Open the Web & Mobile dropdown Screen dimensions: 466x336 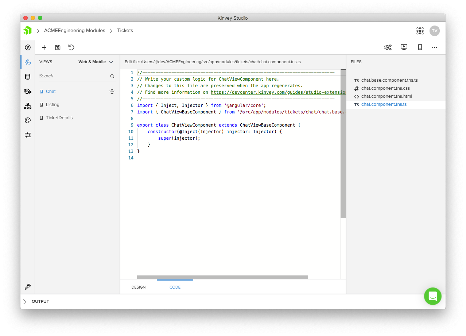tap(96, 62)
